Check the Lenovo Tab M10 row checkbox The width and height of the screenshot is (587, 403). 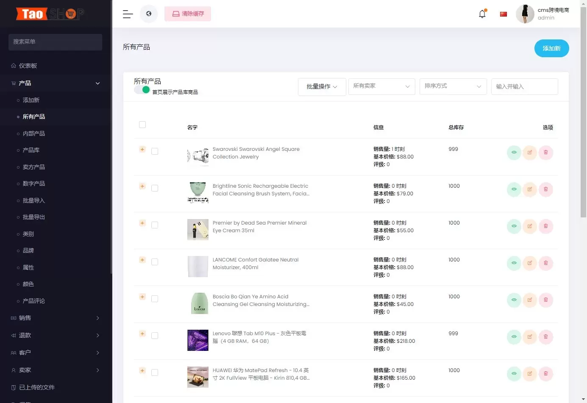155,336
